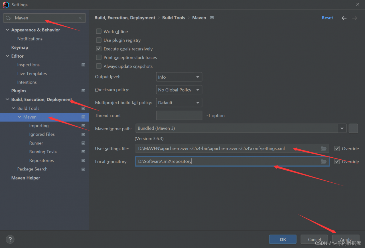Click project-level icon on Plugins row

(x=83, y=91)
